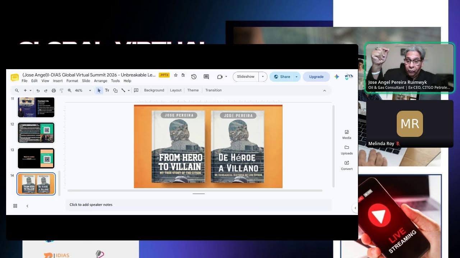Select the Shape tool

pyautogui.click(x=115, y=91)
